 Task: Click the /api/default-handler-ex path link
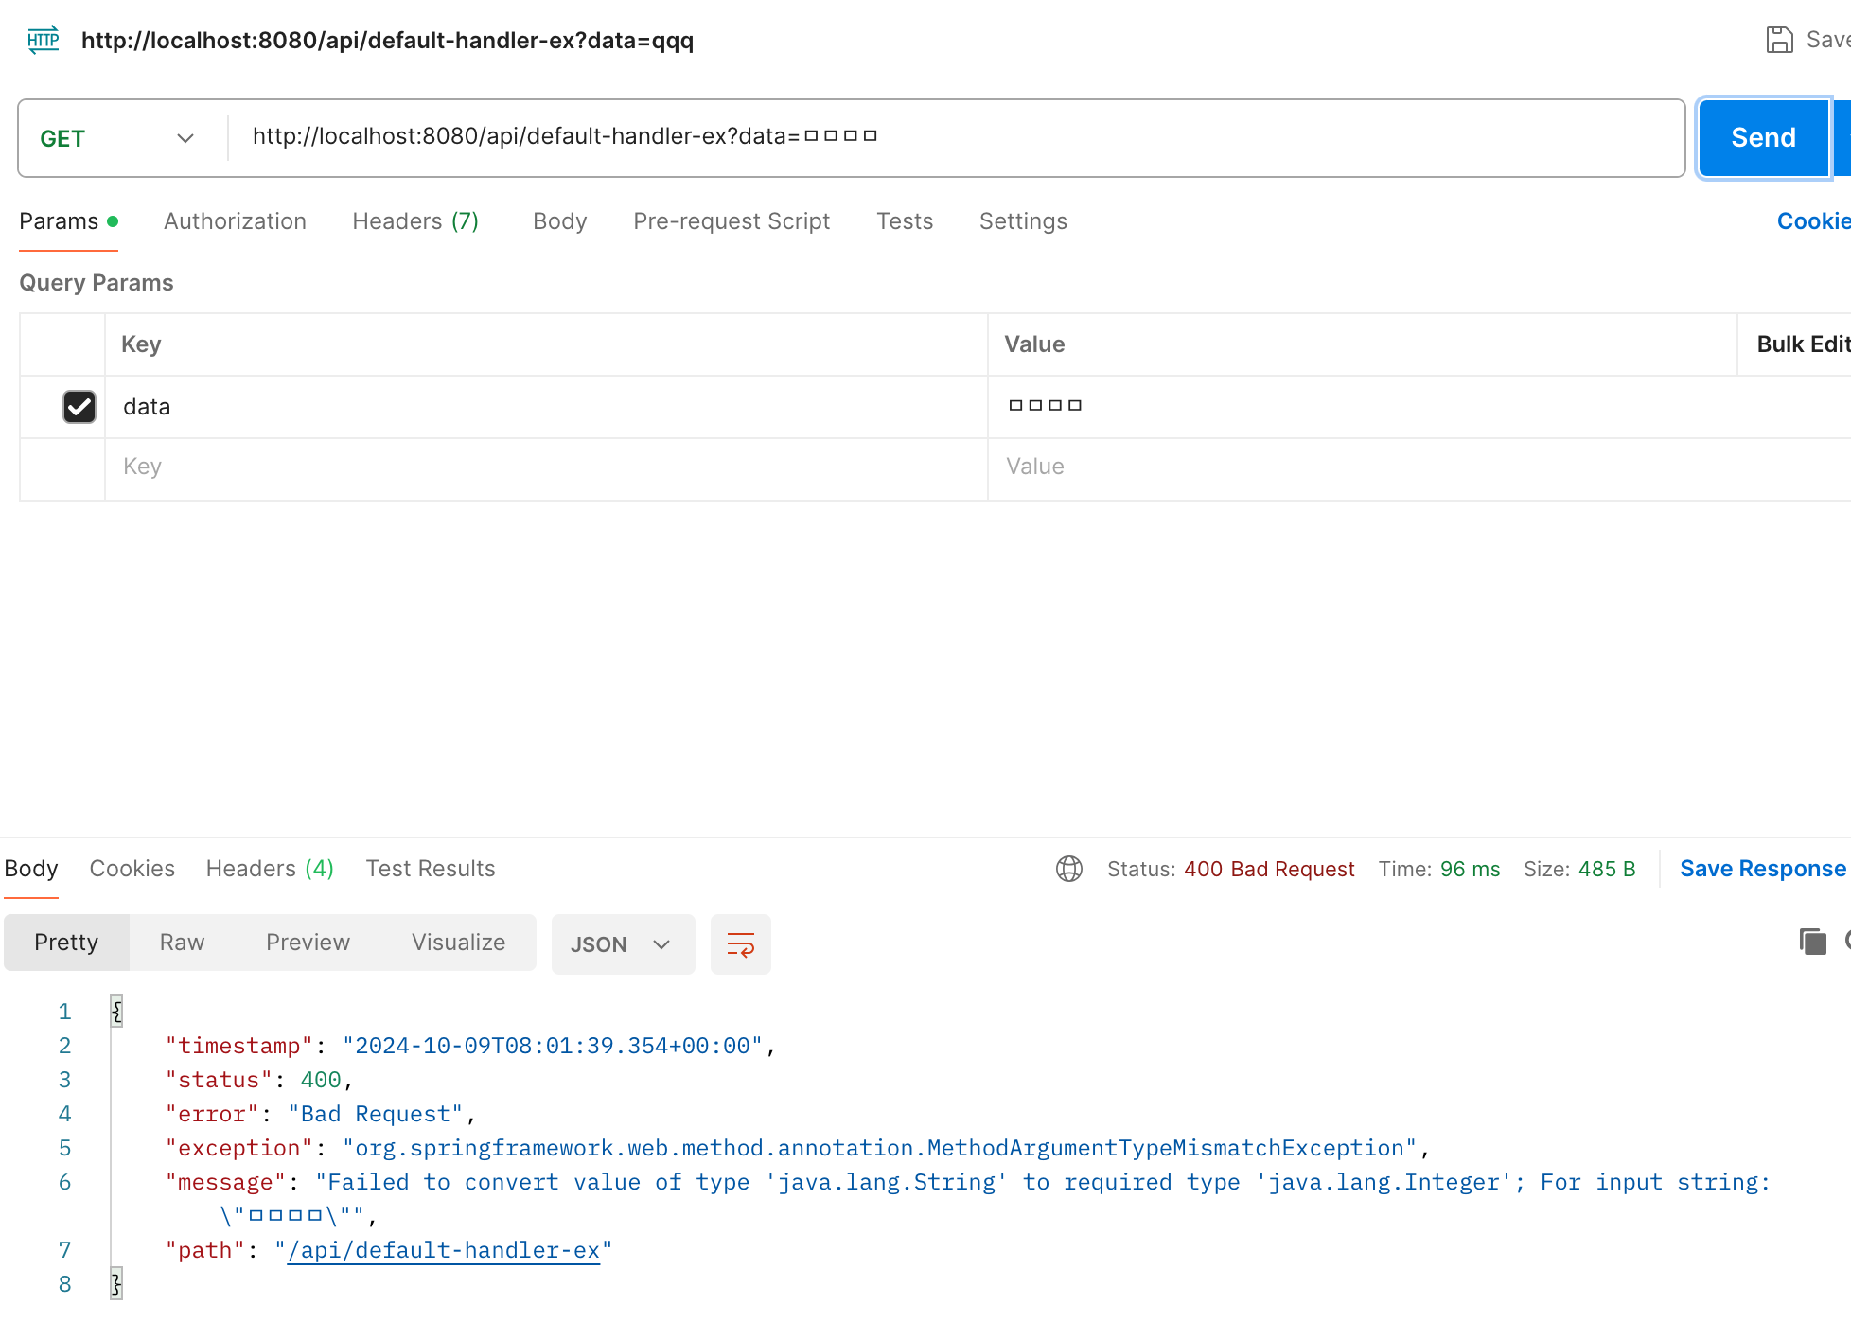(444, 1250)
